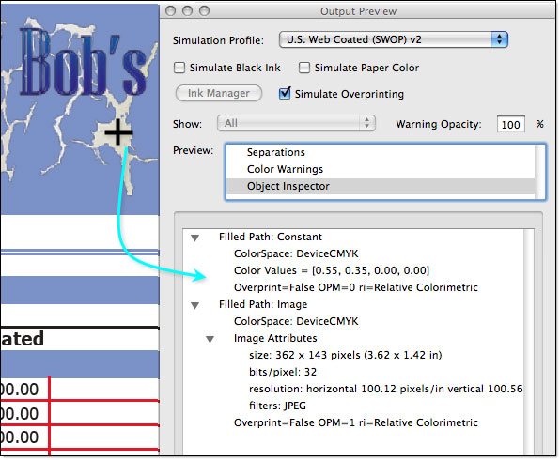Enable Simulate Black Ink checkbox
560x460 pixels.
point(179,68)
